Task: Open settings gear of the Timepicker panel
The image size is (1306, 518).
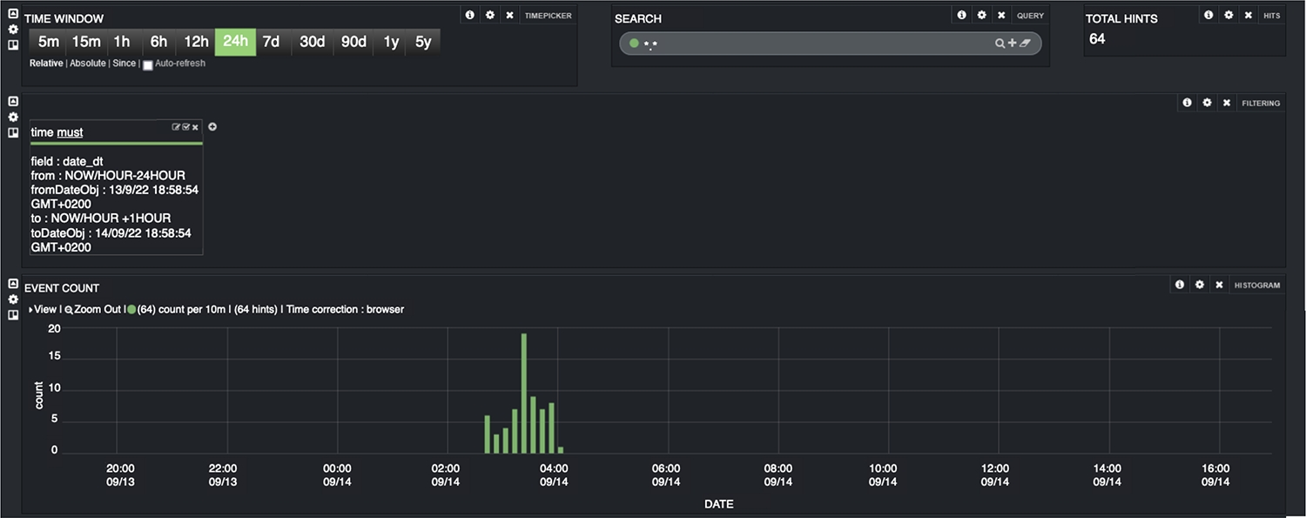Action: [490, 15]
